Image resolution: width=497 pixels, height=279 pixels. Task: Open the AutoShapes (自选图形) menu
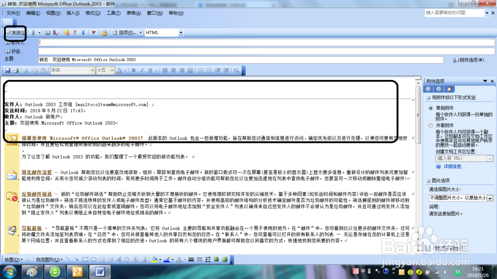[x=49, y=259]
